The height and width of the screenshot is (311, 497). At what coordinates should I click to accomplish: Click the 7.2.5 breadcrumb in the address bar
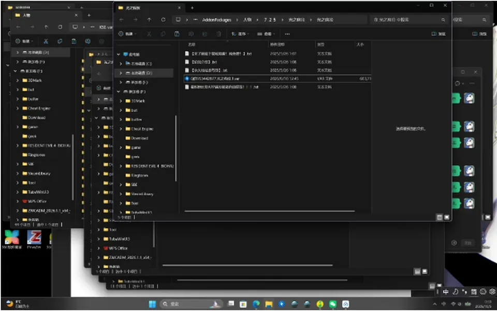pyautogui.click(x=270, y=20)
